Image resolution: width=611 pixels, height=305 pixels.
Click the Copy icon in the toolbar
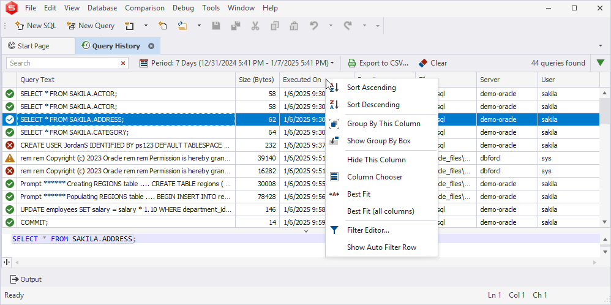click(275, 26)
